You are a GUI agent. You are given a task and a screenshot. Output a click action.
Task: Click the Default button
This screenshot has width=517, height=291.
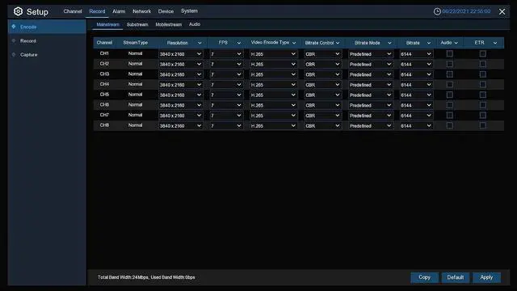coord(456,277)
